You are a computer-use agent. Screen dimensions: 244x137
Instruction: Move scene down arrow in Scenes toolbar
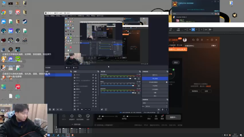[x=61, y=110]
